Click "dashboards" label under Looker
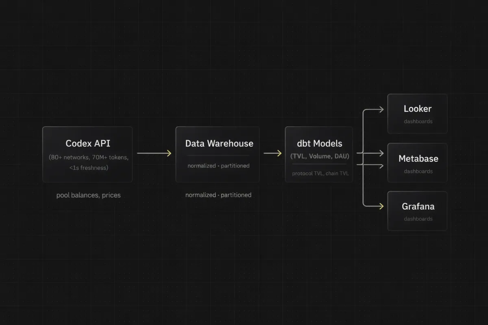Screen dimensions: 488x325 pyautogui.click(x=418, y=121)
